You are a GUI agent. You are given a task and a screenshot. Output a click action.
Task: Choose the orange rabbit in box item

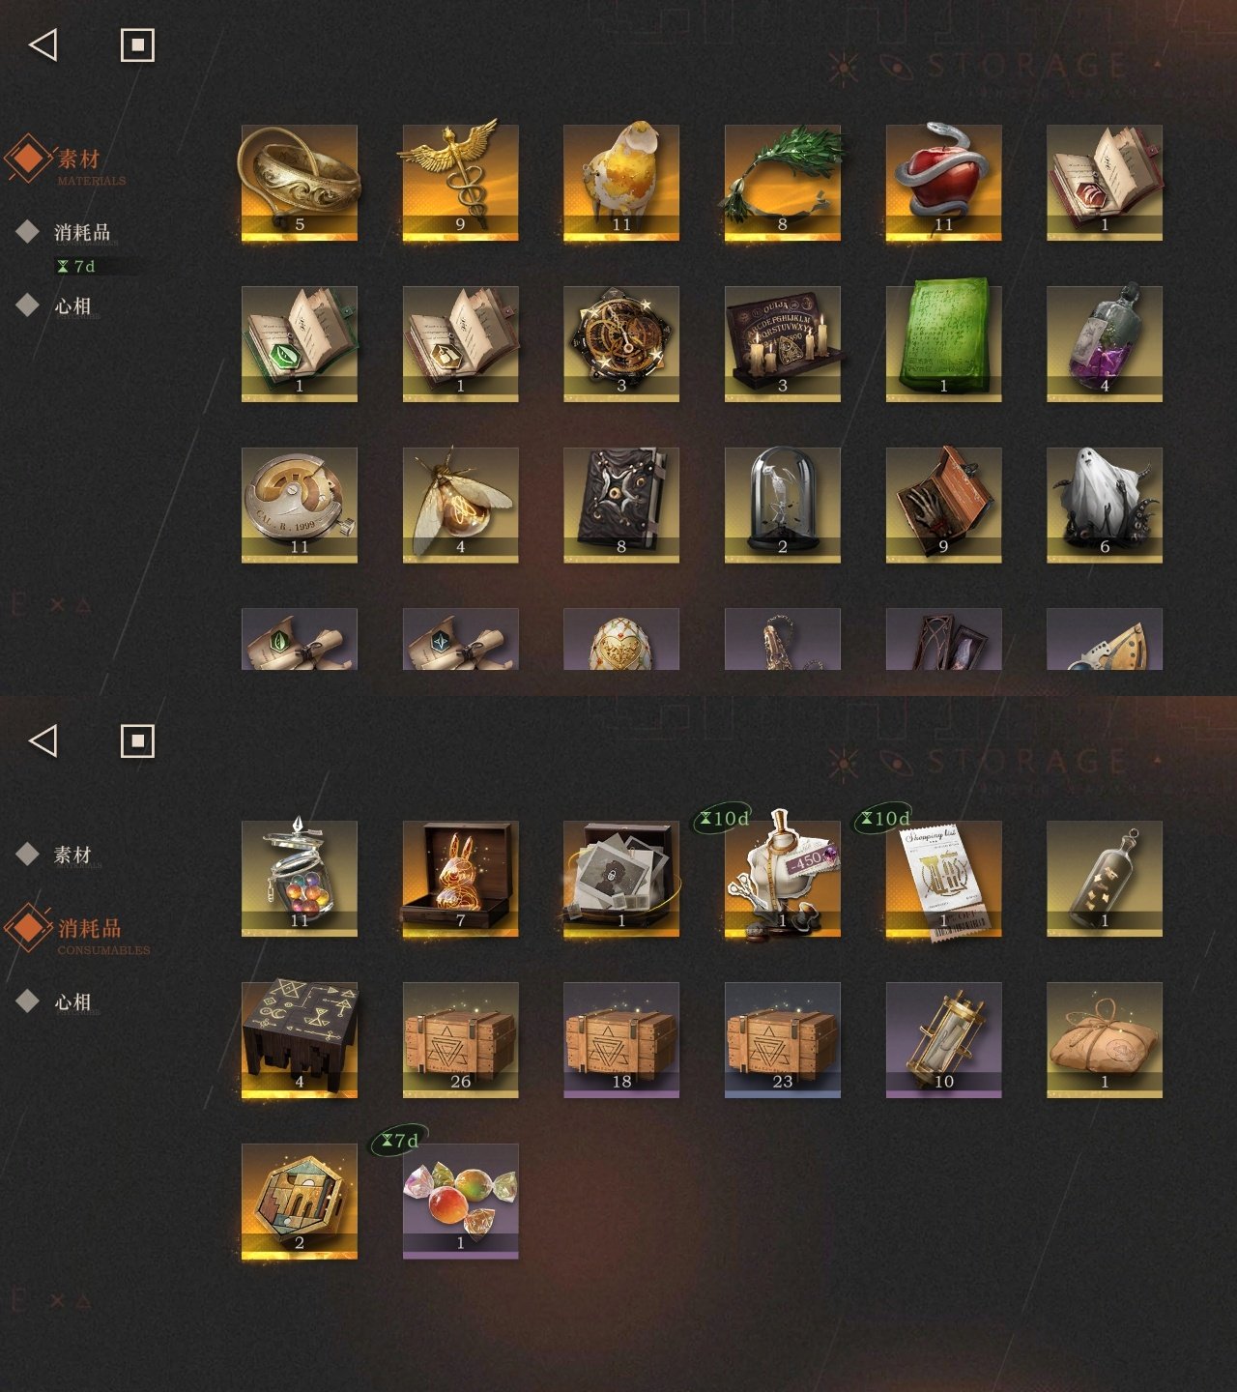pos(460,879)
